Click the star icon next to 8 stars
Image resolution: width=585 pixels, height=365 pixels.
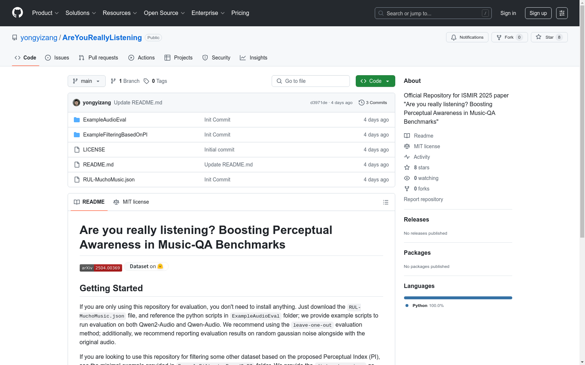pyautogui.click(x=407, y=168)
